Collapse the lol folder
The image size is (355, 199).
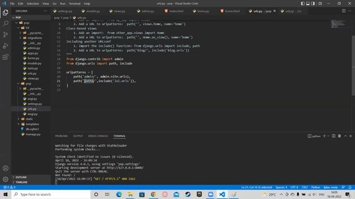[31, 28]
